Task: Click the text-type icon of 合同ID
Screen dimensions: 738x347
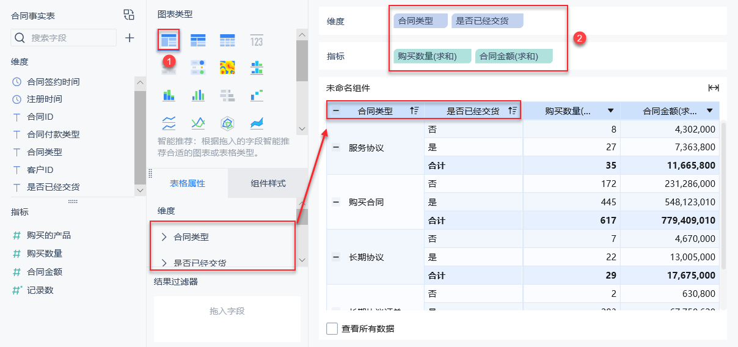Action: point(16,117)
